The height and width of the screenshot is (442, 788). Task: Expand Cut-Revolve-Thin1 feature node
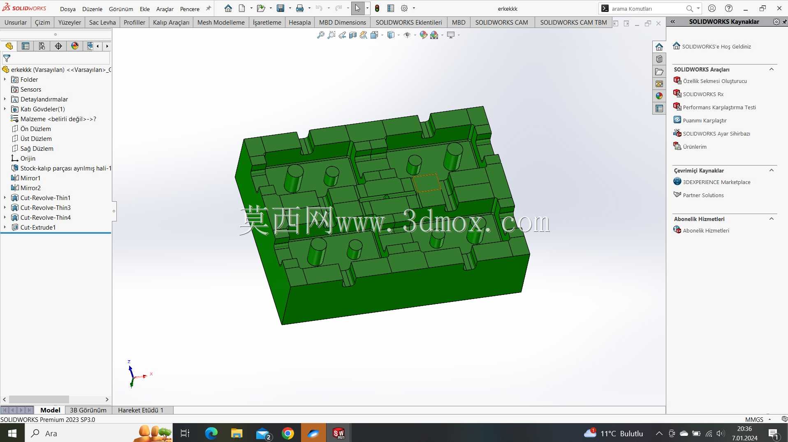(x=5, y=198)
